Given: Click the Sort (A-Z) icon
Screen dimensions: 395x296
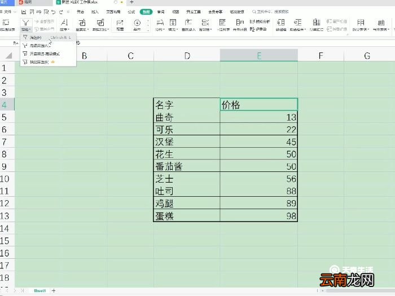Looking at the screenshot, I should 64,23.
